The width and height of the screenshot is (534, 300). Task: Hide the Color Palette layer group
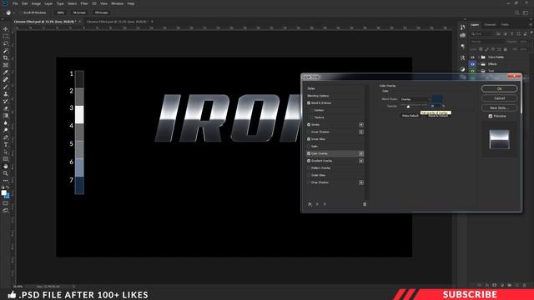[x=473, y=57]
